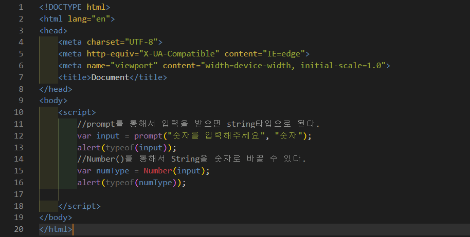Click the input variable declared on line 12
Screen dimensions: 470x237
[108, 136]
